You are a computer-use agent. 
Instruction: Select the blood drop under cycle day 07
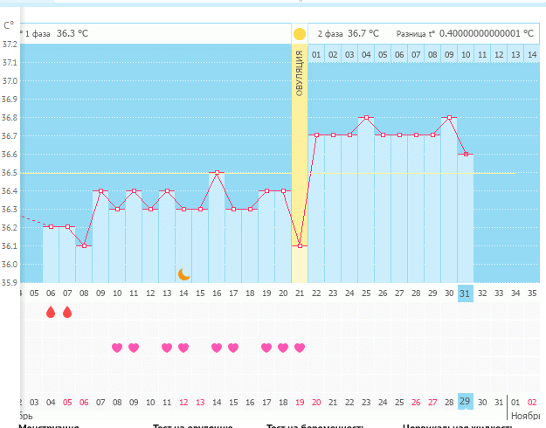click(x=67, y=312)
